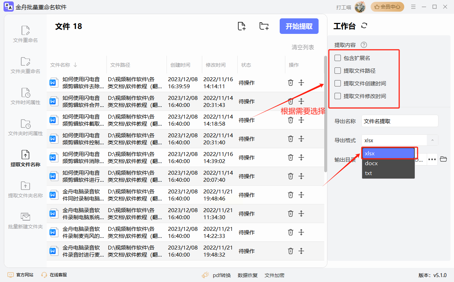The width and height of the screenshot is (454, 282).
Task: Click the 导出名称 input field
Action: pyautogui.click(x=400, y=121)
